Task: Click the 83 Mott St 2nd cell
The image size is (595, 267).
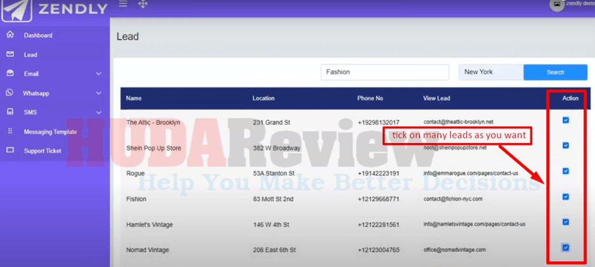Action: pos(273,199)
